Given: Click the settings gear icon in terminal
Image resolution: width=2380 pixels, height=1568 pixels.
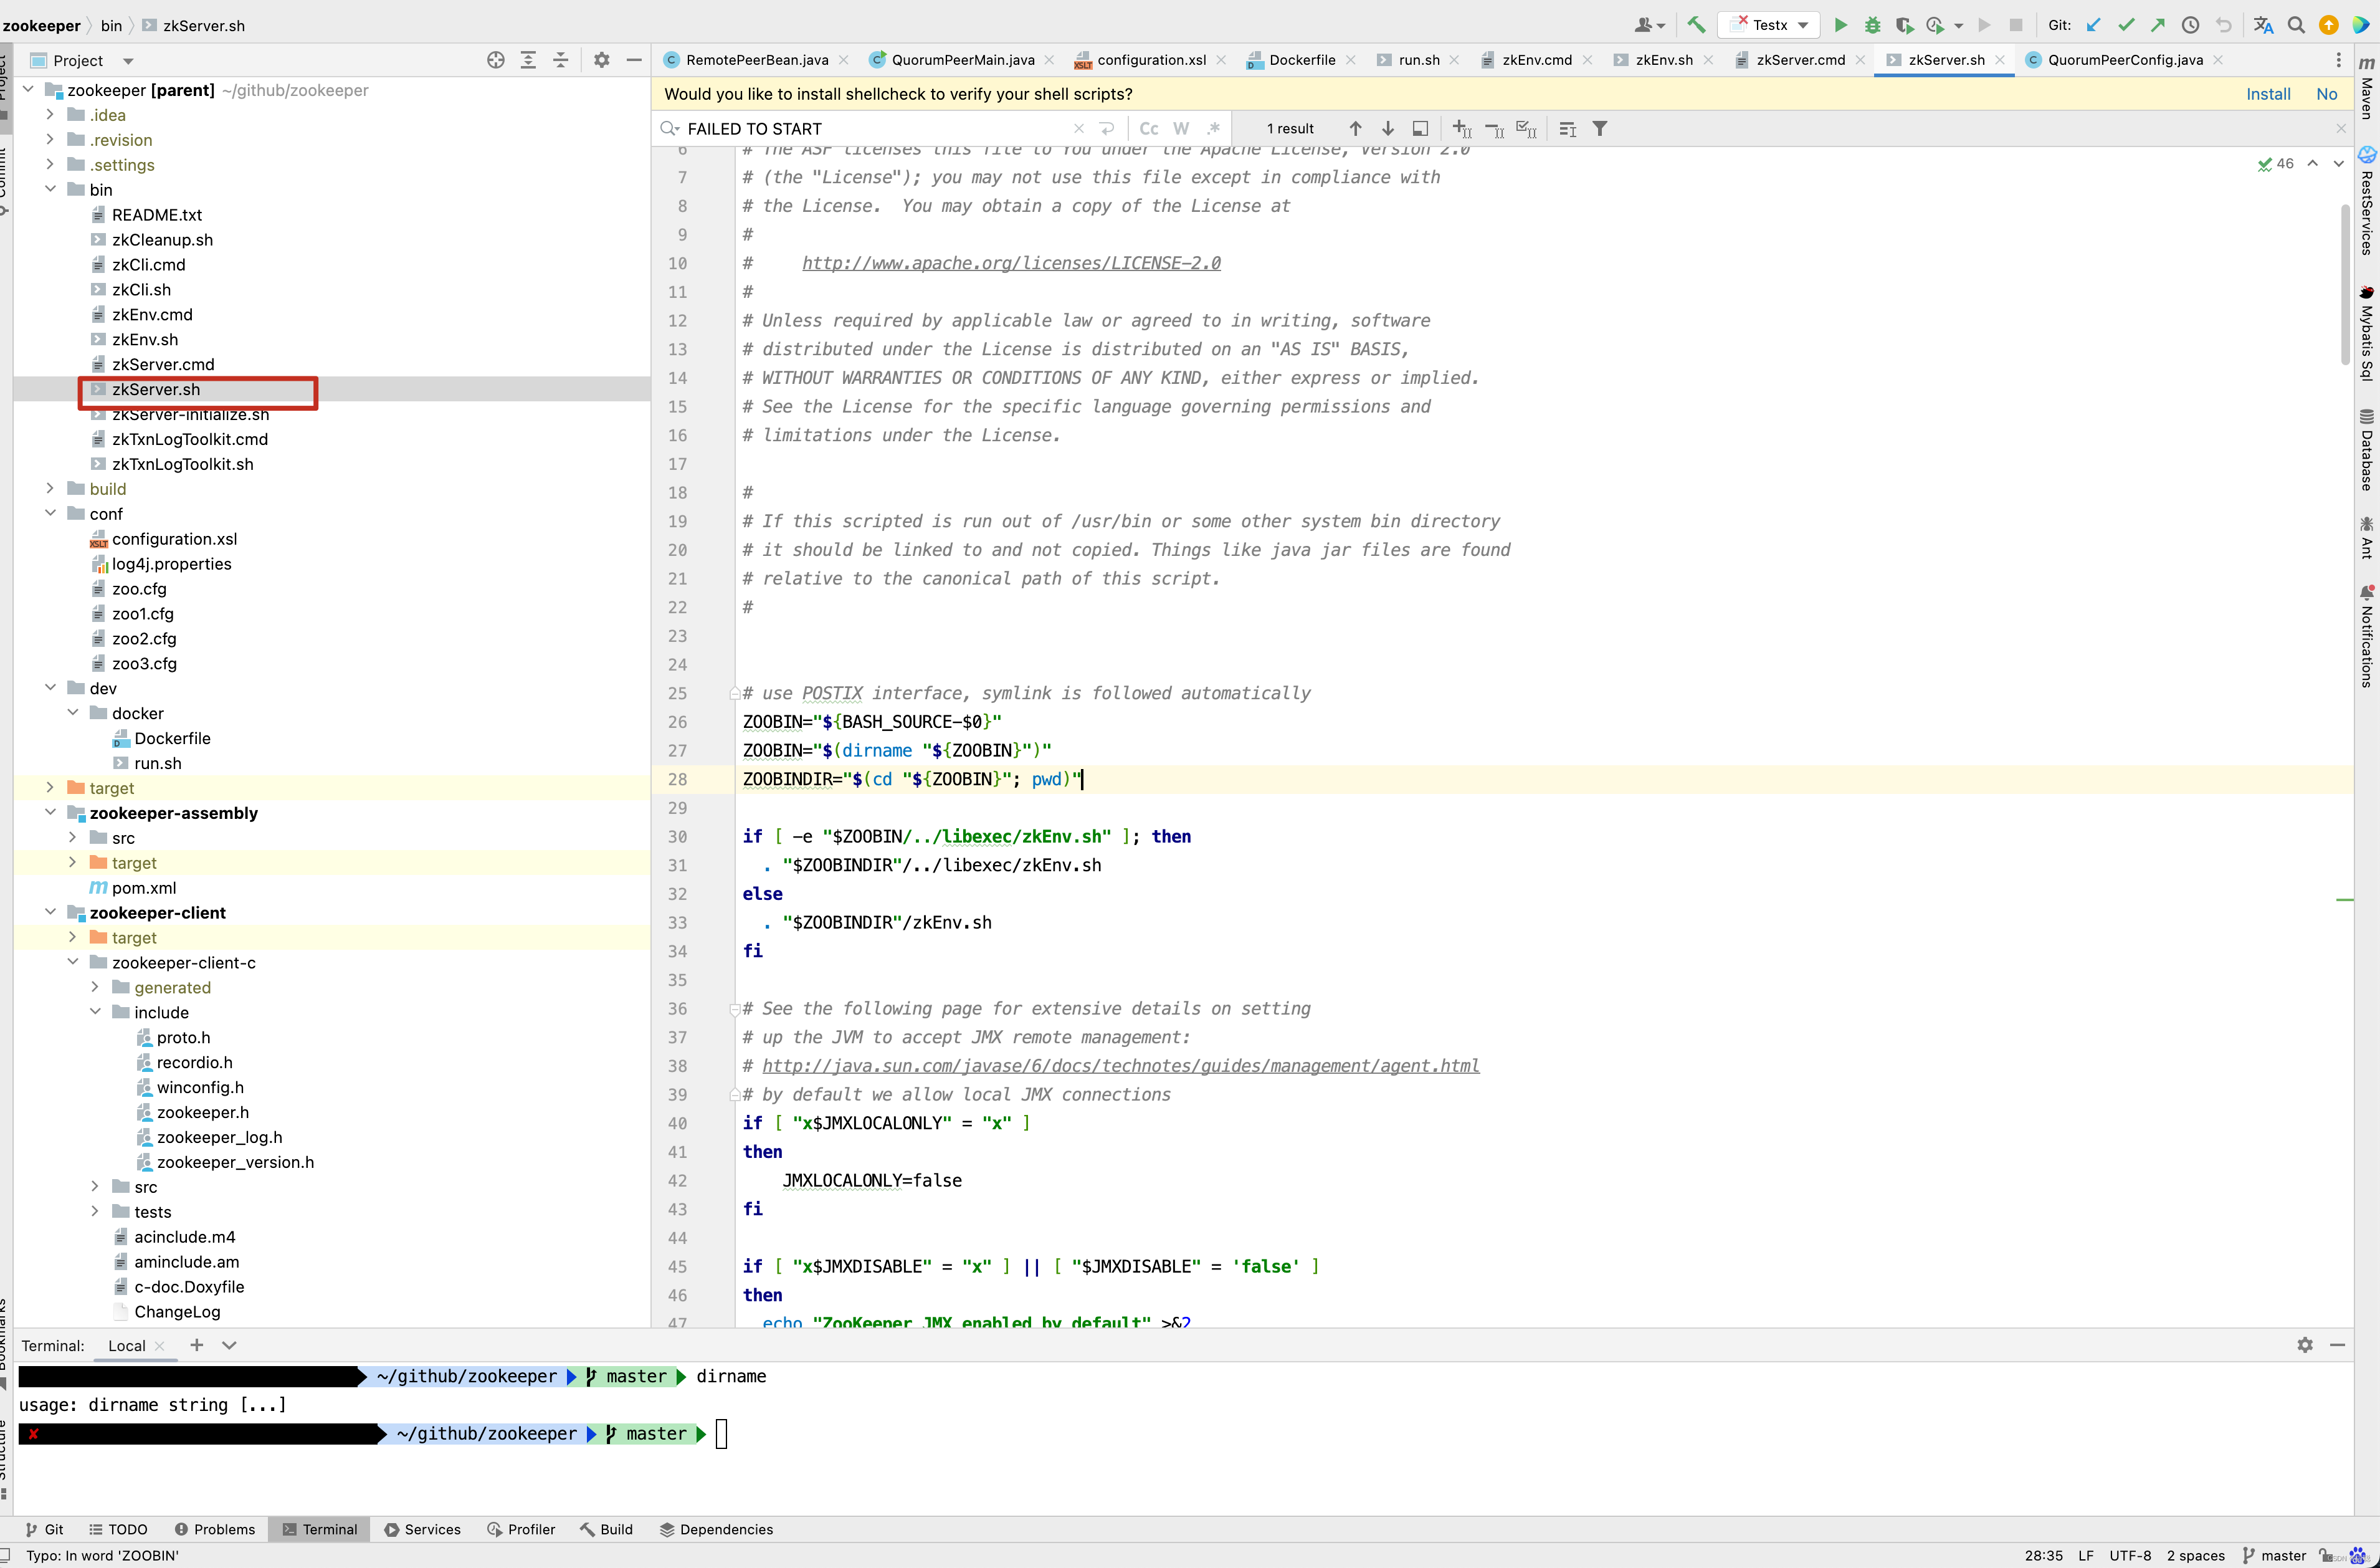Looking at the screenshot, I should click(2305, 1346).
